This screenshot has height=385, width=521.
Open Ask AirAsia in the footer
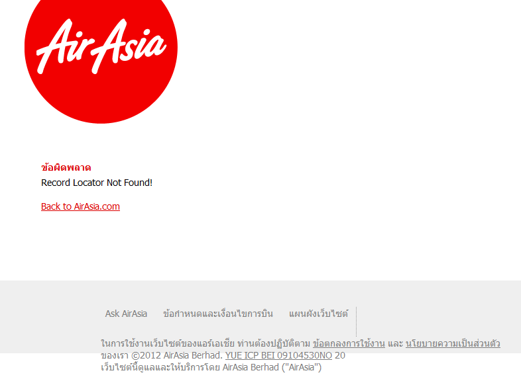click(x=126, y=314)
